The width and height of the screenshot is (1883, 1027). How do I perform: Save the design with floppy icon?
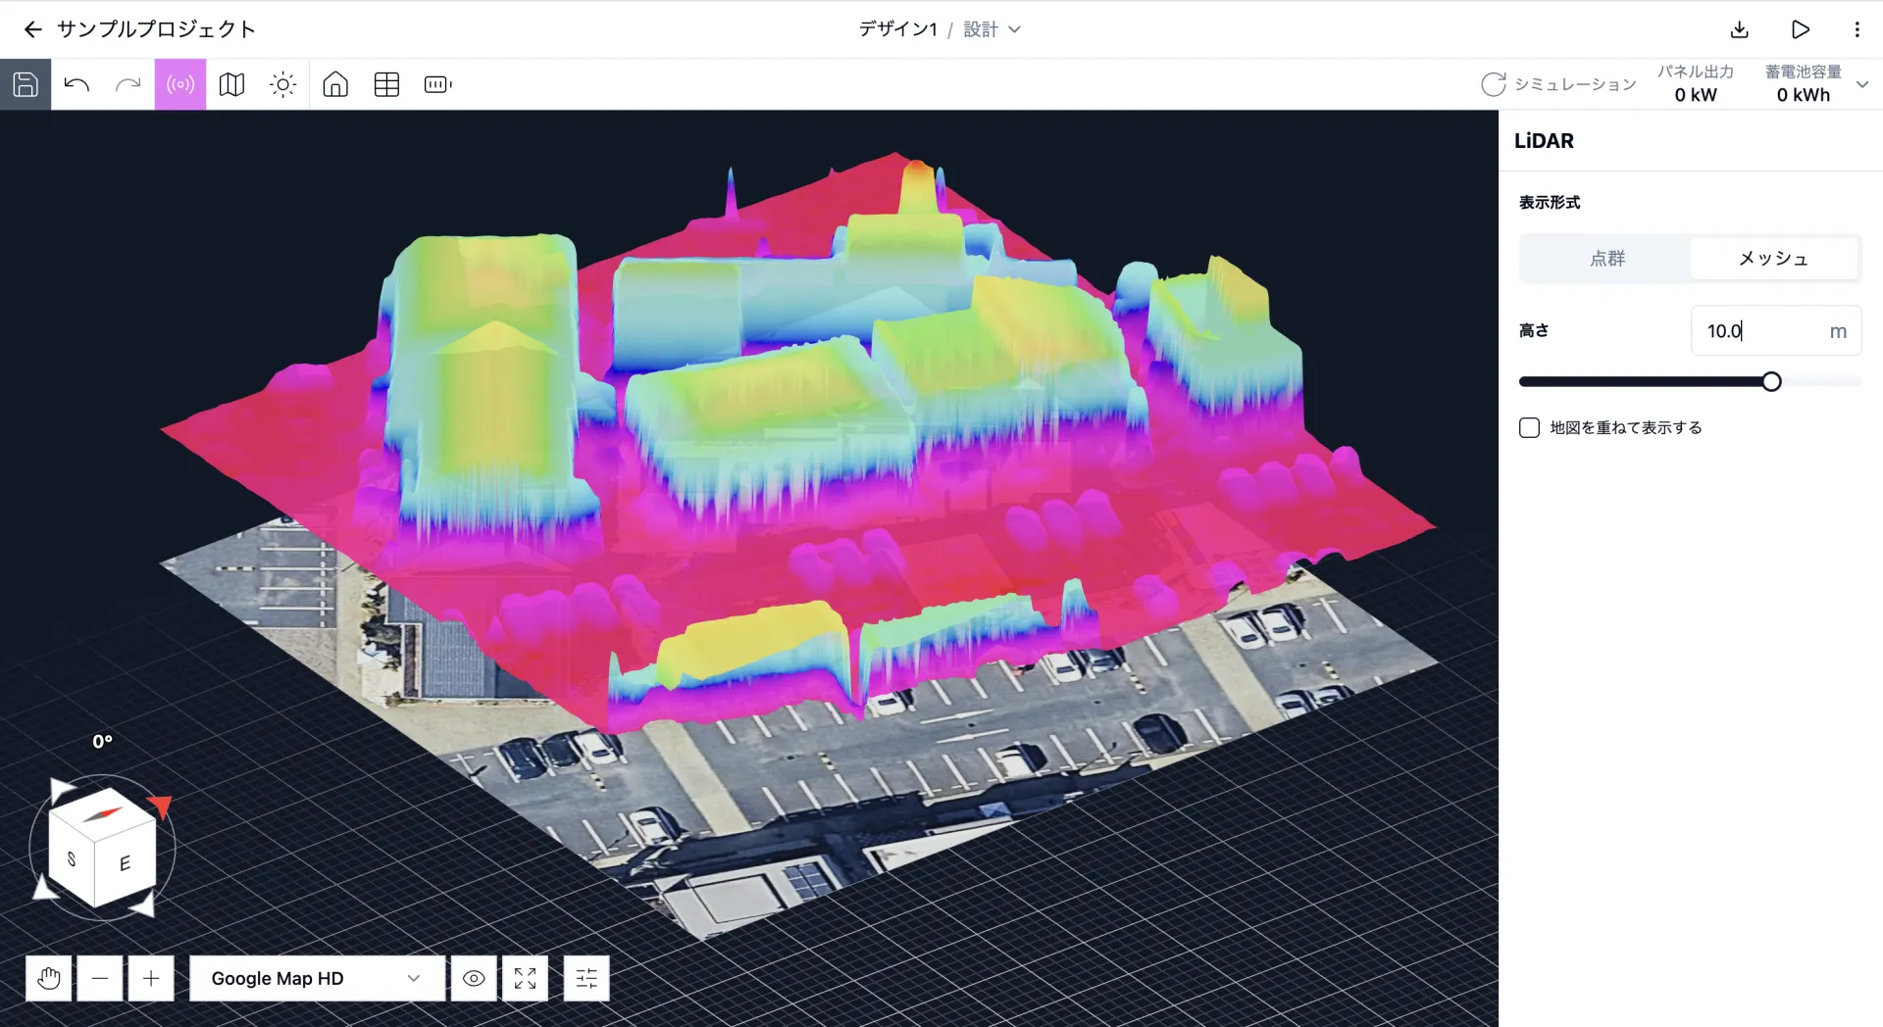click(25, 84)
